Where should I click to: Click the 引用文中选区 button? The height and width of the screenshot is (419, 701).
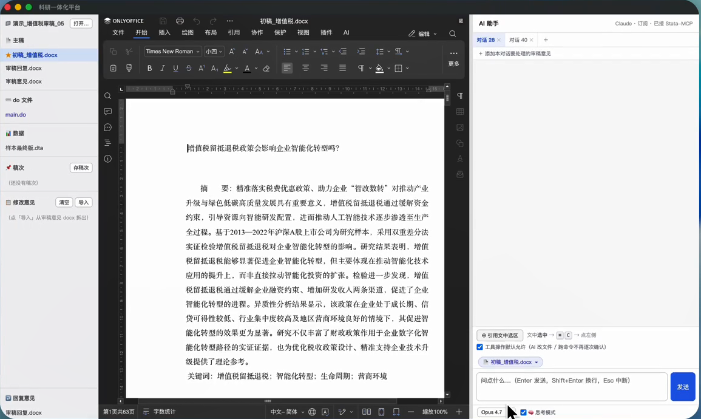pyautogui.click(x=500, y=335)
